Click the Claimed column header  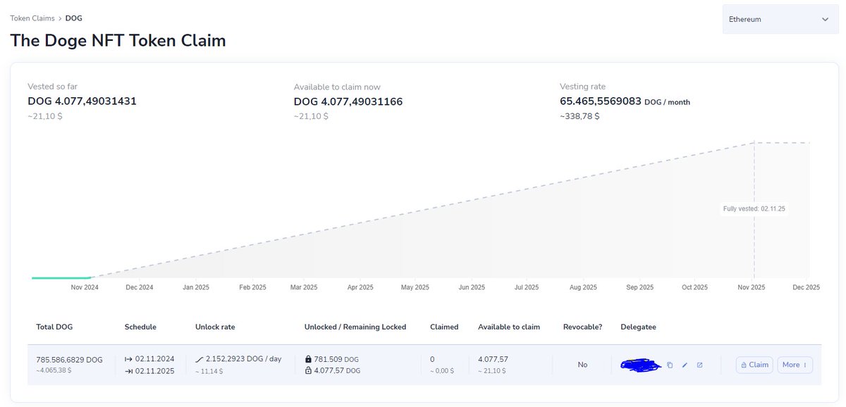pyautogui.click(x=444, y=327)
